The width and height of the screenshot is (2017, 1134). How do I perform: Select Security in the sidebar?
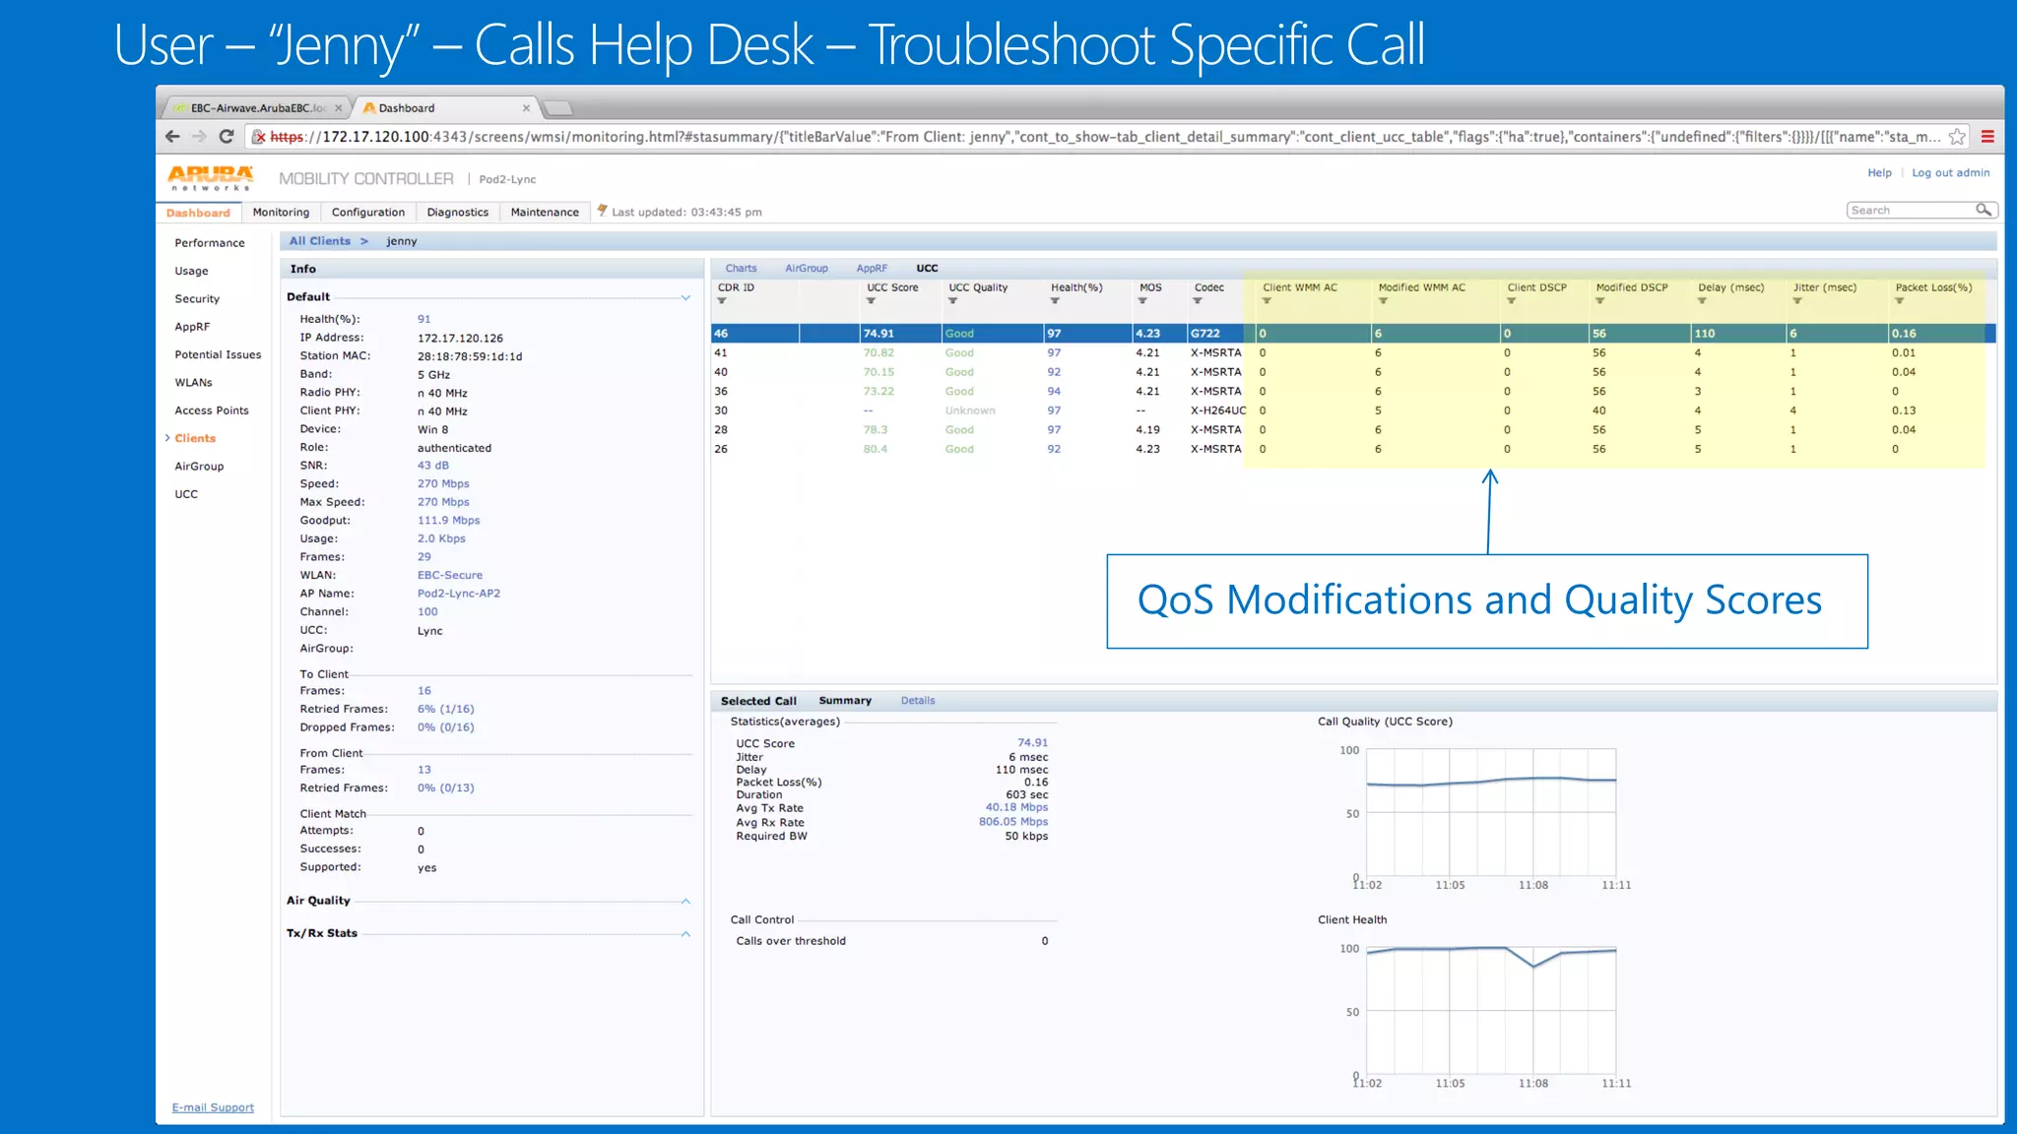[197, 299]
